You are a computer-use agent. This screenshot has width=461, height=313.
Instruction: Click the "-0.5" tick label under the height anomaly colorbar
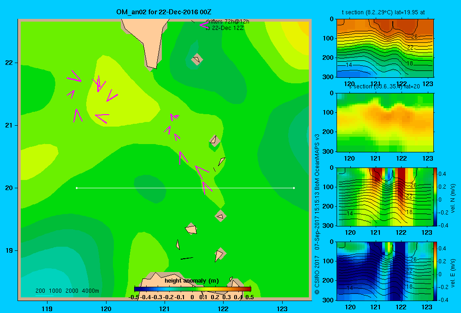[134, 297]
